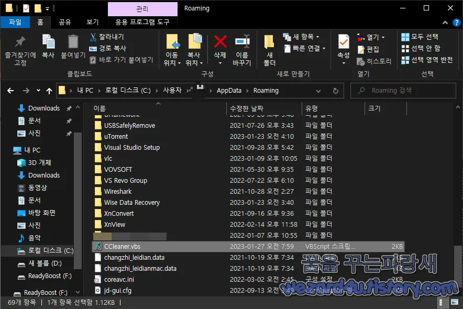Image resolution: width=463 pixels, height=309 pixels.
Task: Open the 파일 file tab
Action: pos(15,22)
